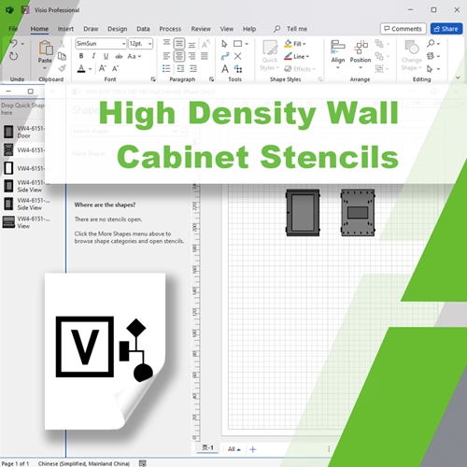Click the Decrease Indent icon
The image size is (467, 467).
[x=180, y=68]
